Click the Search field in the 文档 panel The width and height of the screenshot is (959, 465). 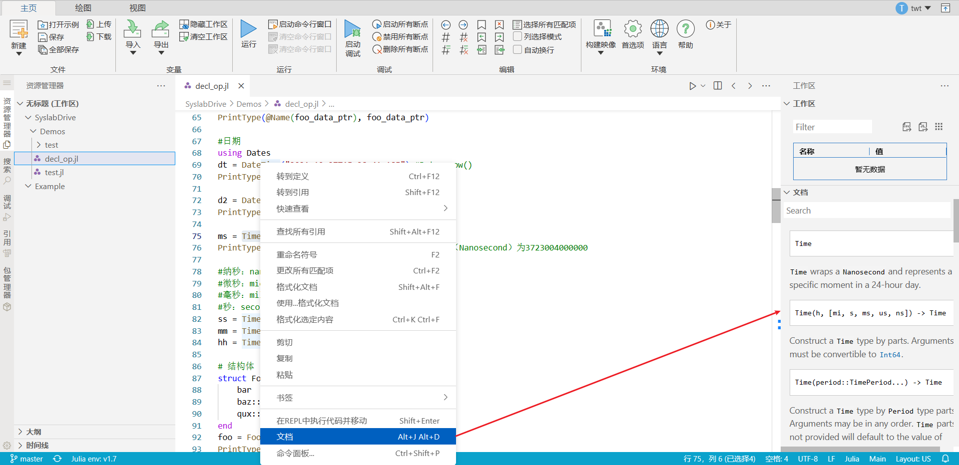click(x=867, y=211)
